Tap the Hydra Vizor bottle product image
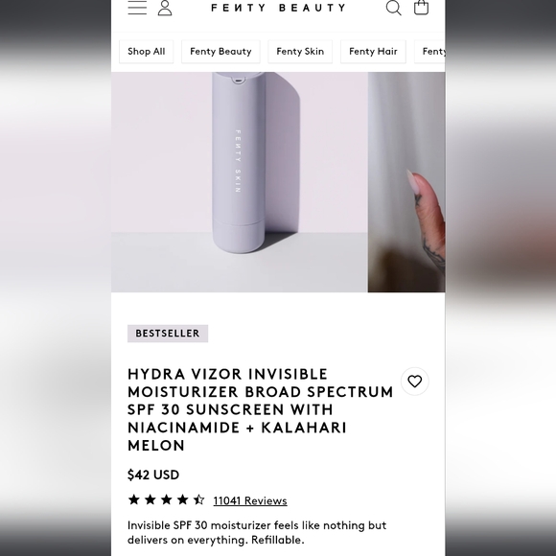Viewport: 556px width, 556px height. [240, 182]
